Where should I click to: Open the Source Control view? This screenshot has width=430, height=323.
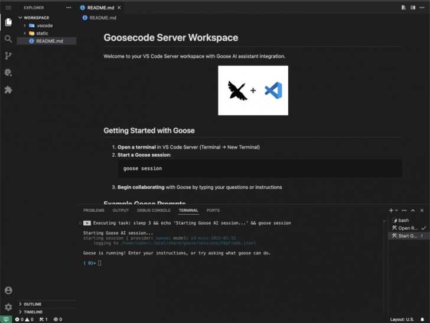(8, 56)
